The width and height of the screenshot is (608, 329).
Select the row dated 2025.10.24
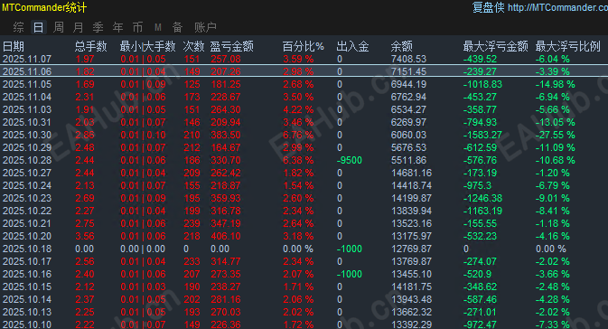(x=304, y=185)
